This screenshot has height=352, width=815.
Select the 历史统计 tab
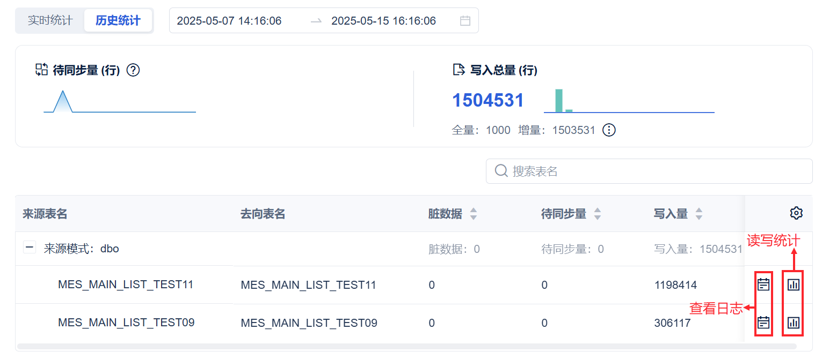pos(118,21)
